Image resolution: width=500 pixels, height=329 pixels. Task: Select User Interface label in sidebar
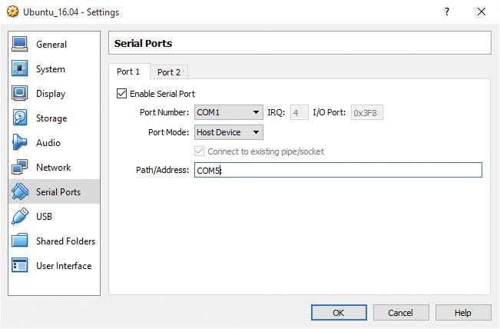coord(64,265)
